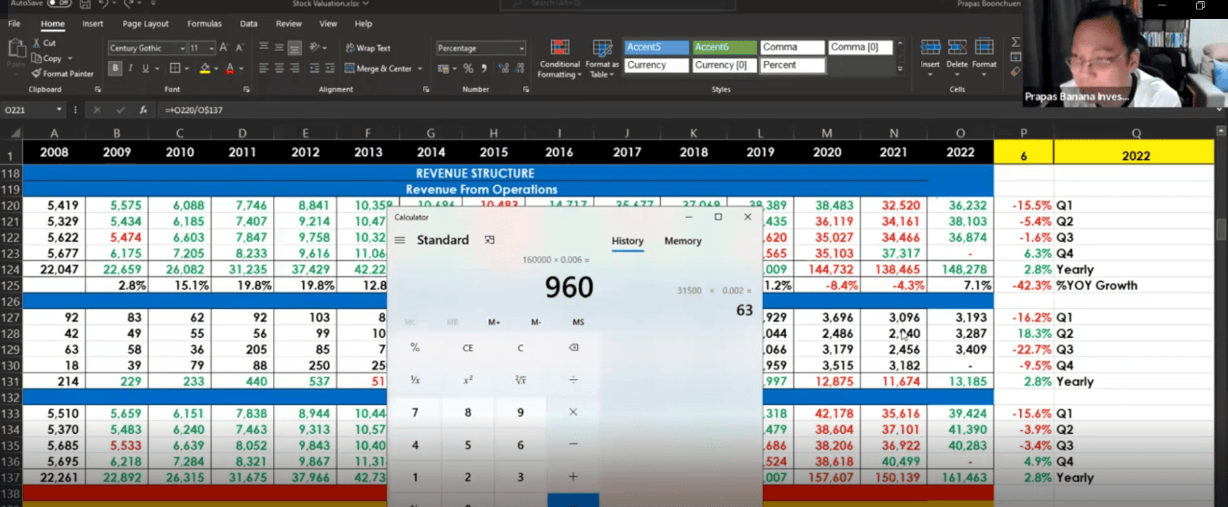Click the Insert cells icon
This screenshot has height=507, width=1228.
pyautogui.click(x=930, y=48)
